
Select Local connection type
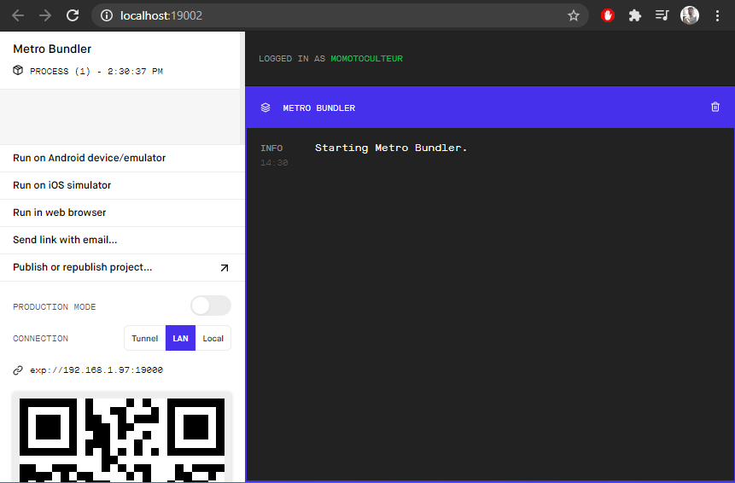pyautogui.click(x=213, y=339)
